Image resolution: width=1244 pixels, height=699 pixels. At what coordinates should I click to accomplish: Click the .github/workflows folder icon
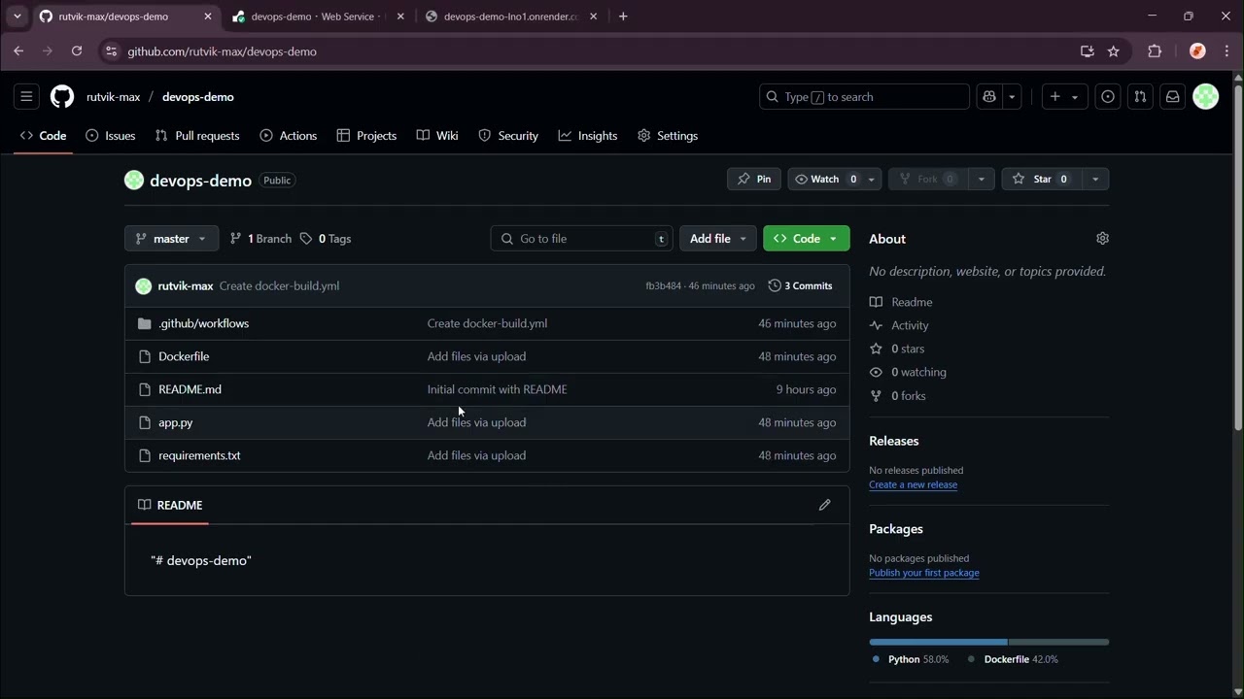[x=145, y=323]
